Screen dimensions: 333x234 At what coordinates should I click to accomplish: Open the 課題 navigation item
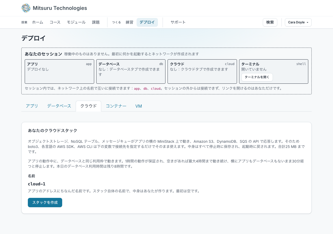click(x=96, y=22)
